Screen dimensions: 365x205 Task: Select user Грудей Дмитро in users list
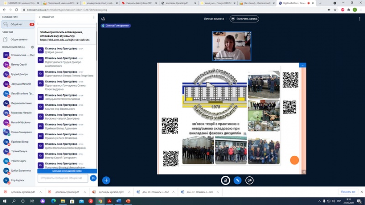tap(19, 74)
